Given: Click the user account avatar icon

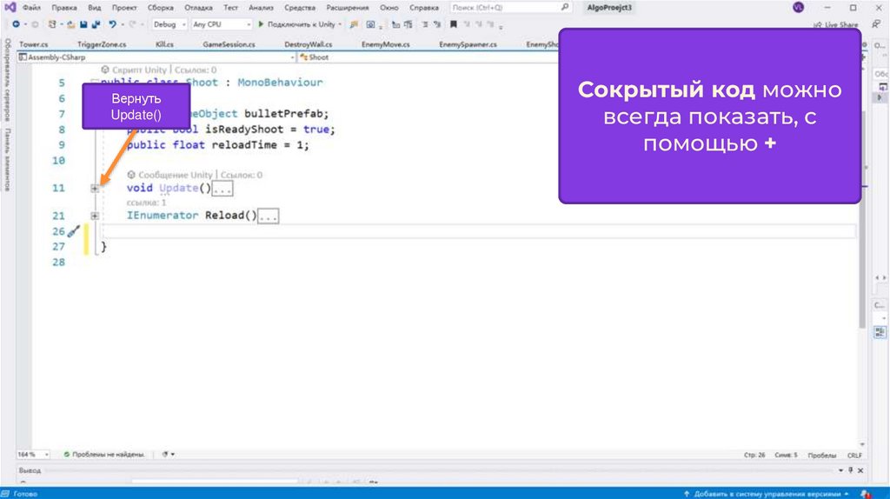Looking at the screenshot, I should pyautogui.click(x=798, y=7).
